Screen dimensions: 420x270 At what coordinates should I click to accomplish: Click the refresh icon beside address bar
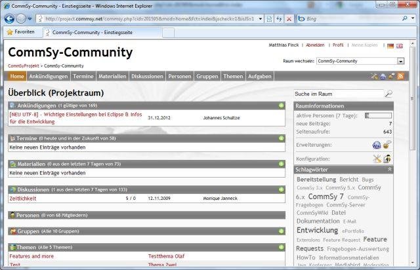(x=279, y=19)
